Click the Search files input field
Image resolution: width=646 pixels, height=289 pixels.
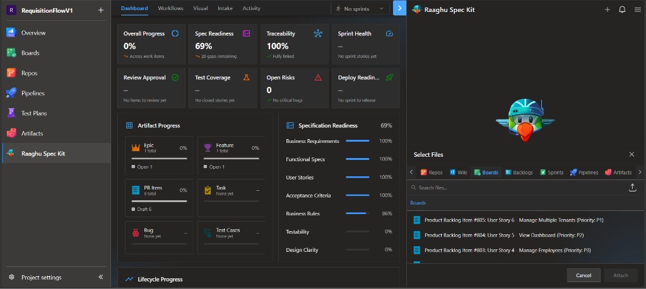pos(517,188)
